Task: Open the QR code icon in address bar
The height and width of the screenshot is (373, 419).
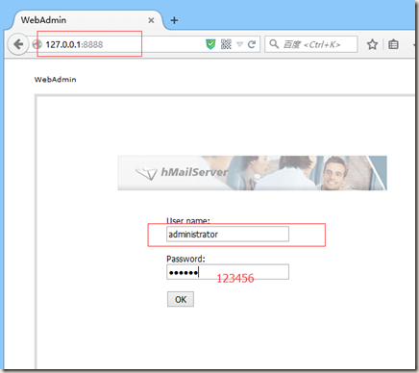Action: tap(226, 44)
